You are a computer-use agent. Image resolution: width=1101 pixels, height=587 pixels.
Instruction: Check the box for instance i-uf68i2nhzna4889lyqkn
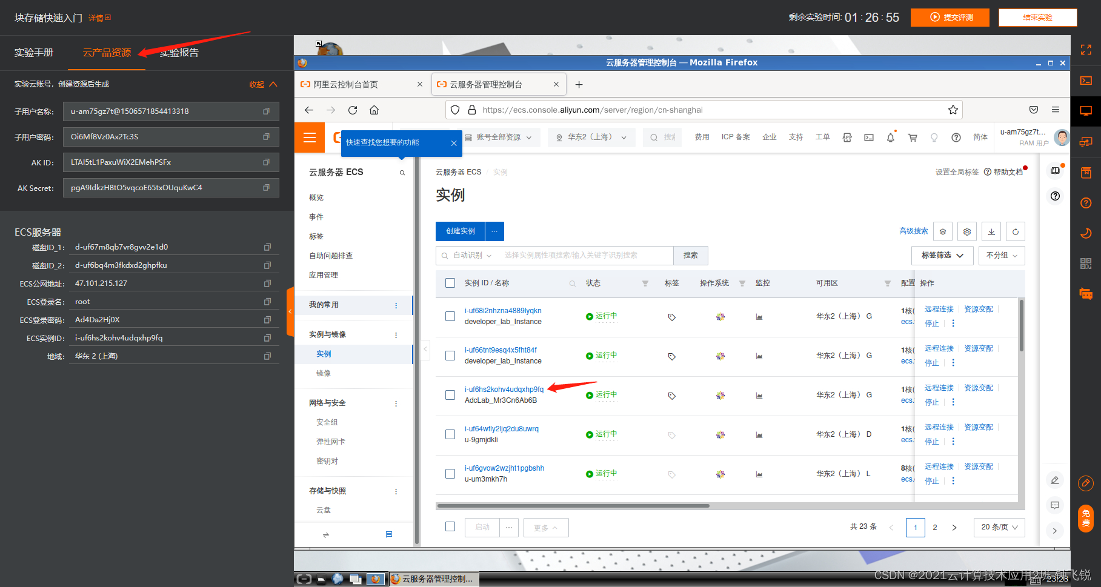coord(450,316)
